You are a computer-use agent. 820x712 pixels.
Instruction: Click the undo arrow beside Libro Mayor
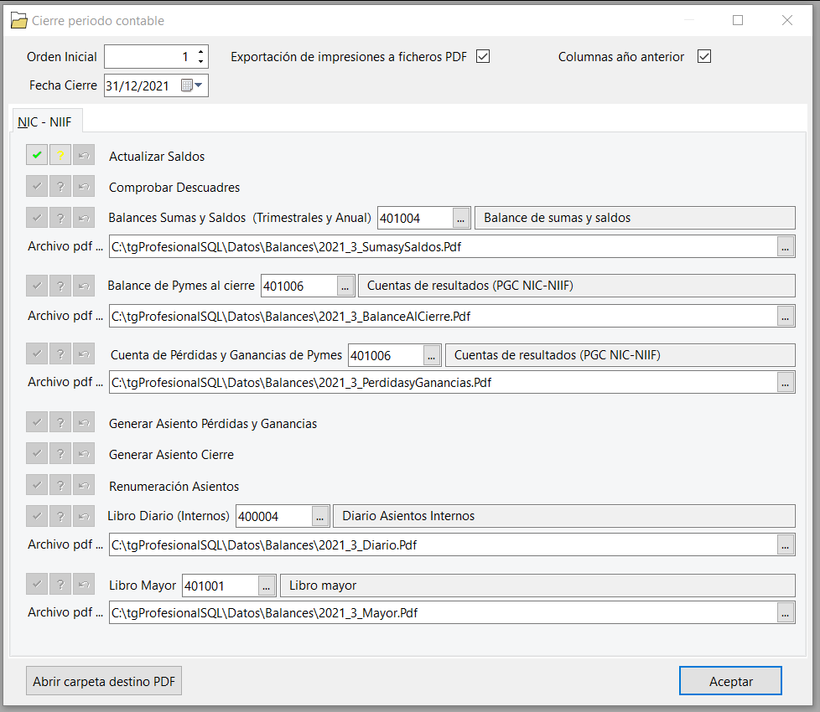(84, 584)
